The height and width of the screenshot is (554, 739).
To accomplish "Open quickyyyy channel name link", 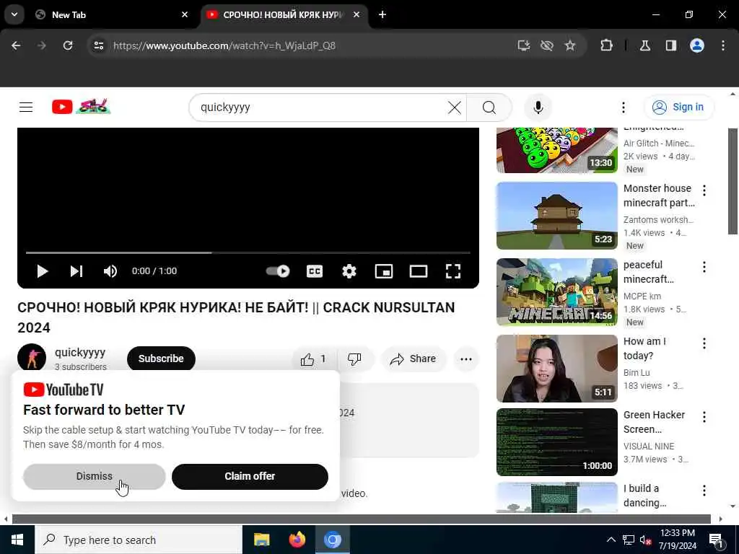I will pos(79,352).
